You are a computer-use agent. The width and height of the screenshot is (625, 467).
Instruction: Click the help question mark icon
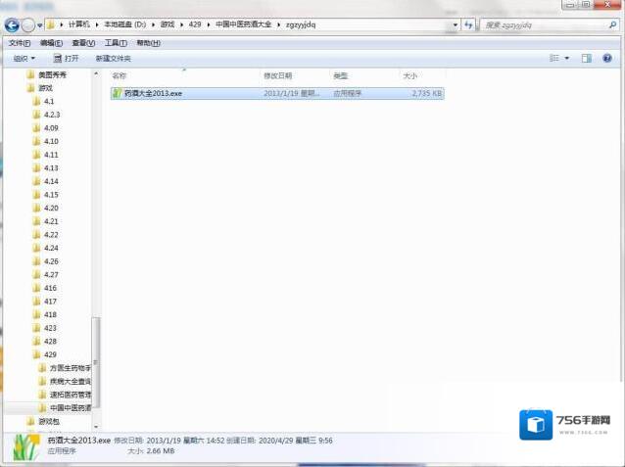pyautogui.click(x=608, y=59)
